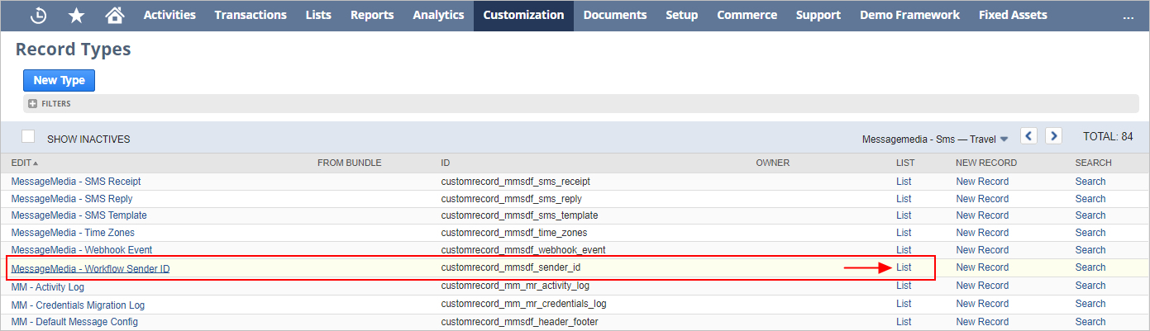Click New Record for SMS Template
This screenshot has width=1150, height=331.
[982, 215]
